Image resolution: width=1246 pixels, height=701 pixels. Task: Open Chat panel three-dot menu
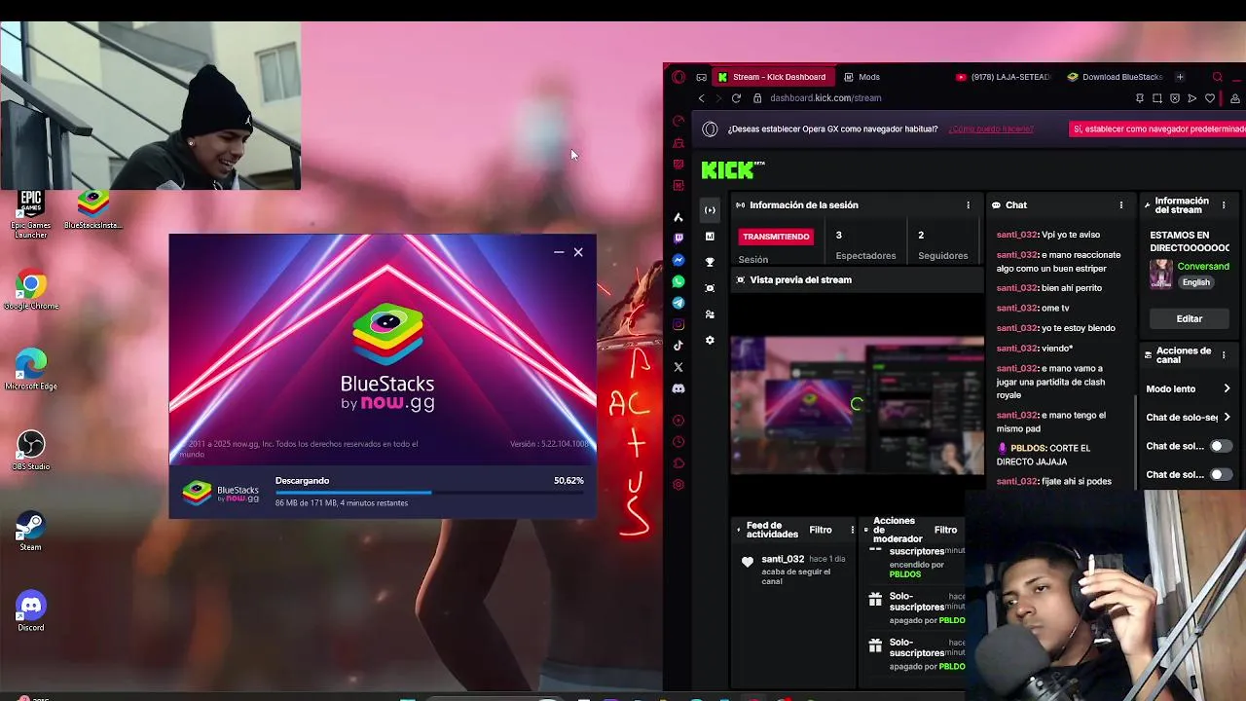1121,205
